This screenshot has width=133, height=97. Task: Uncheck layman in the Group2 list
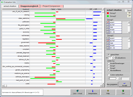(108, 41)
